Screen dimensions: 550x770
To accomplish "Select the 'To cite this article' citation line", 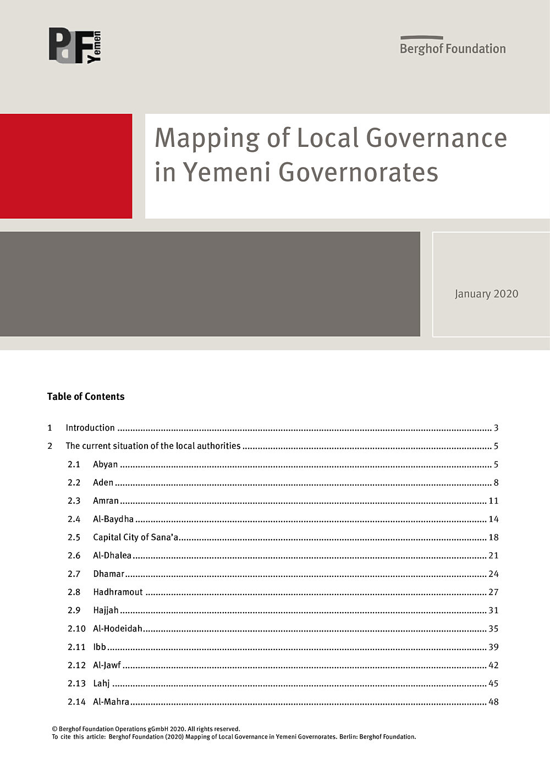I will pos(234,736).
